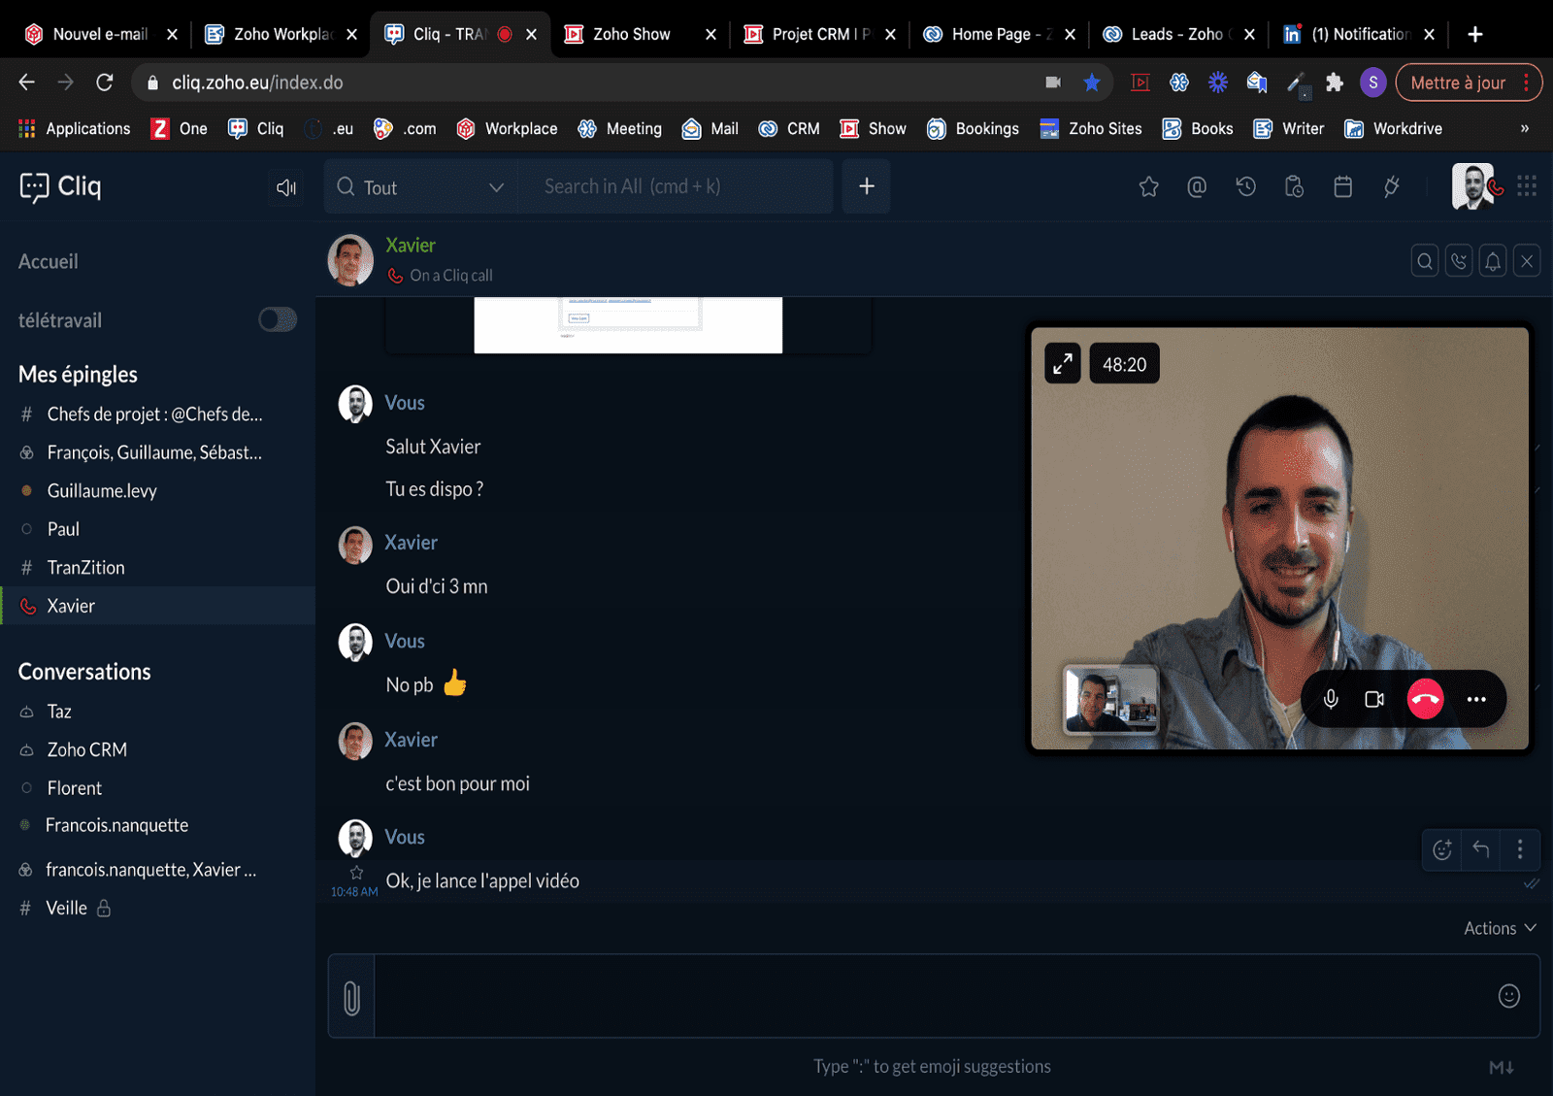This screenshot has width=1553, height=1096.
Task: Open a new browser tab
Action: click(x=1475, y=34)
